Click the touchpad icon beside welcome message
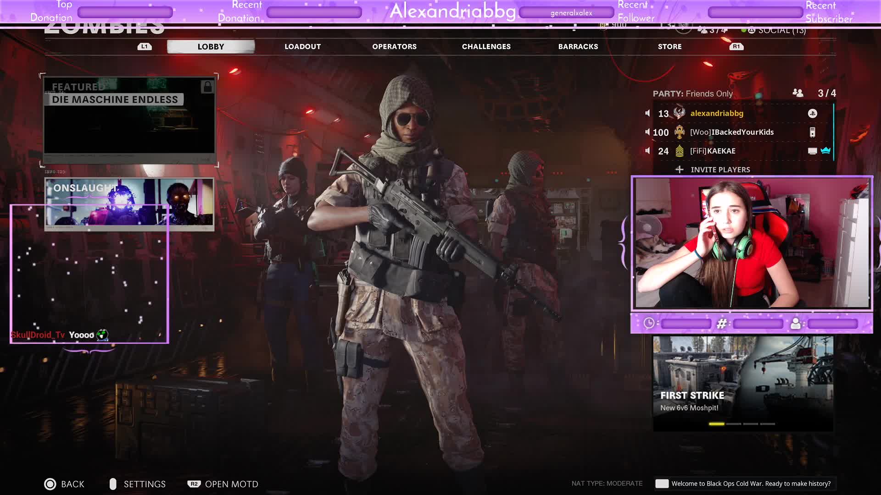 (x=662, y=484)
